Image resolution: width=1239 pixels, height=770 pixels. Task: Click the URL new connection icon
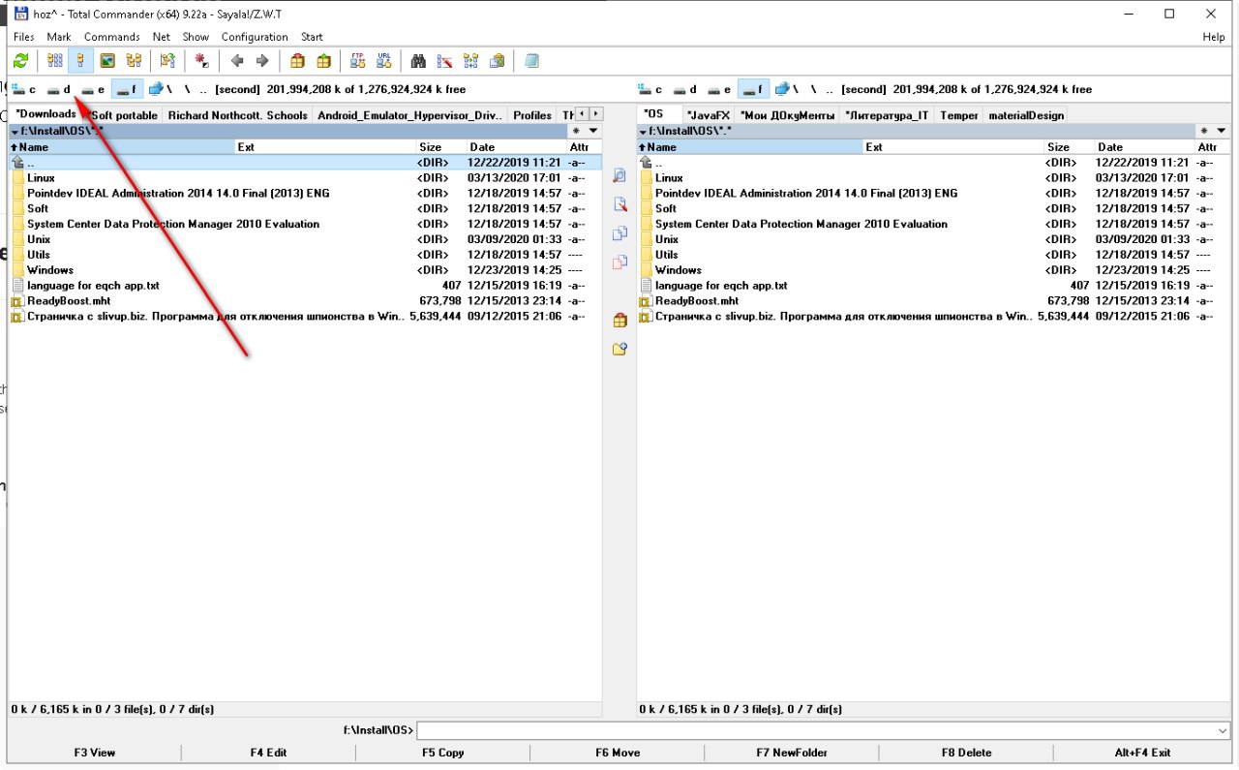click(x=383, y=61)
